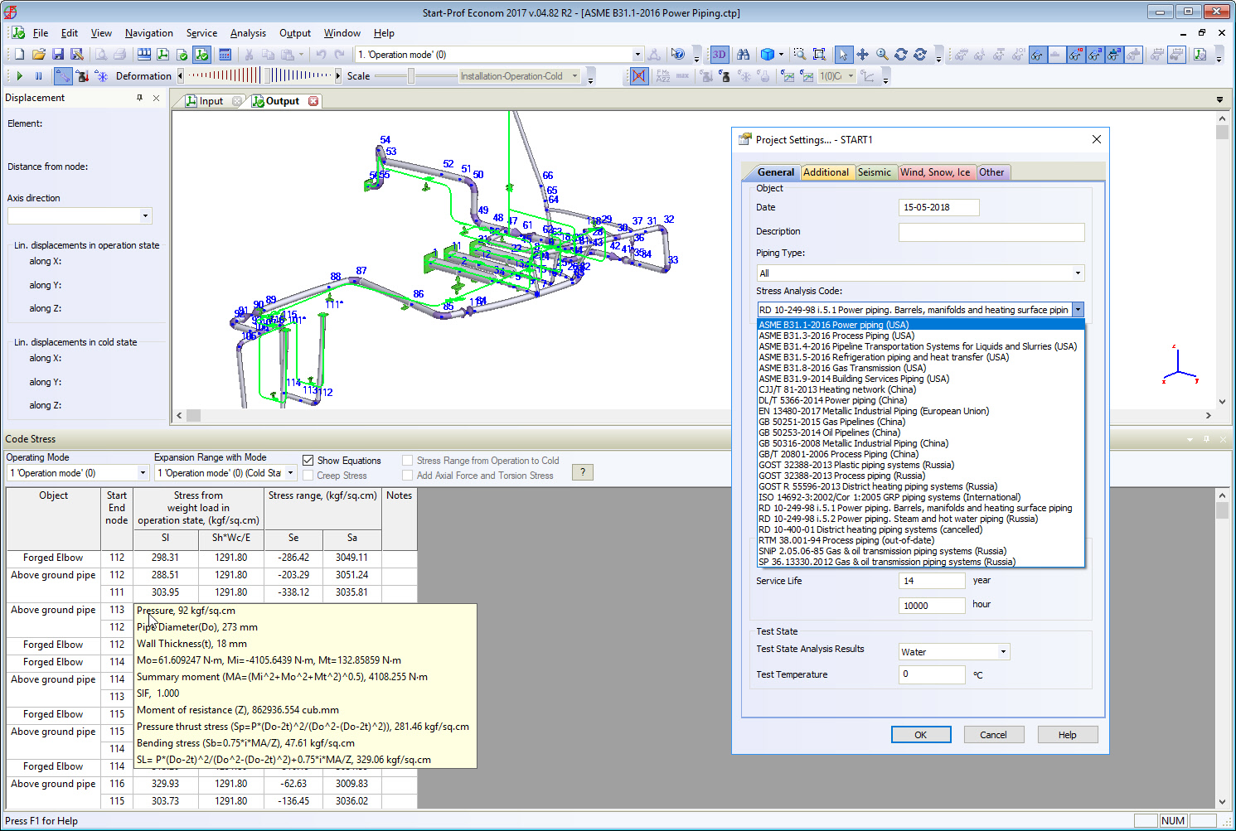The height and width of the screenshot is (831, 1236).
Task: Click the Deformation slider right arrow
Action: [x=338, y=76]
